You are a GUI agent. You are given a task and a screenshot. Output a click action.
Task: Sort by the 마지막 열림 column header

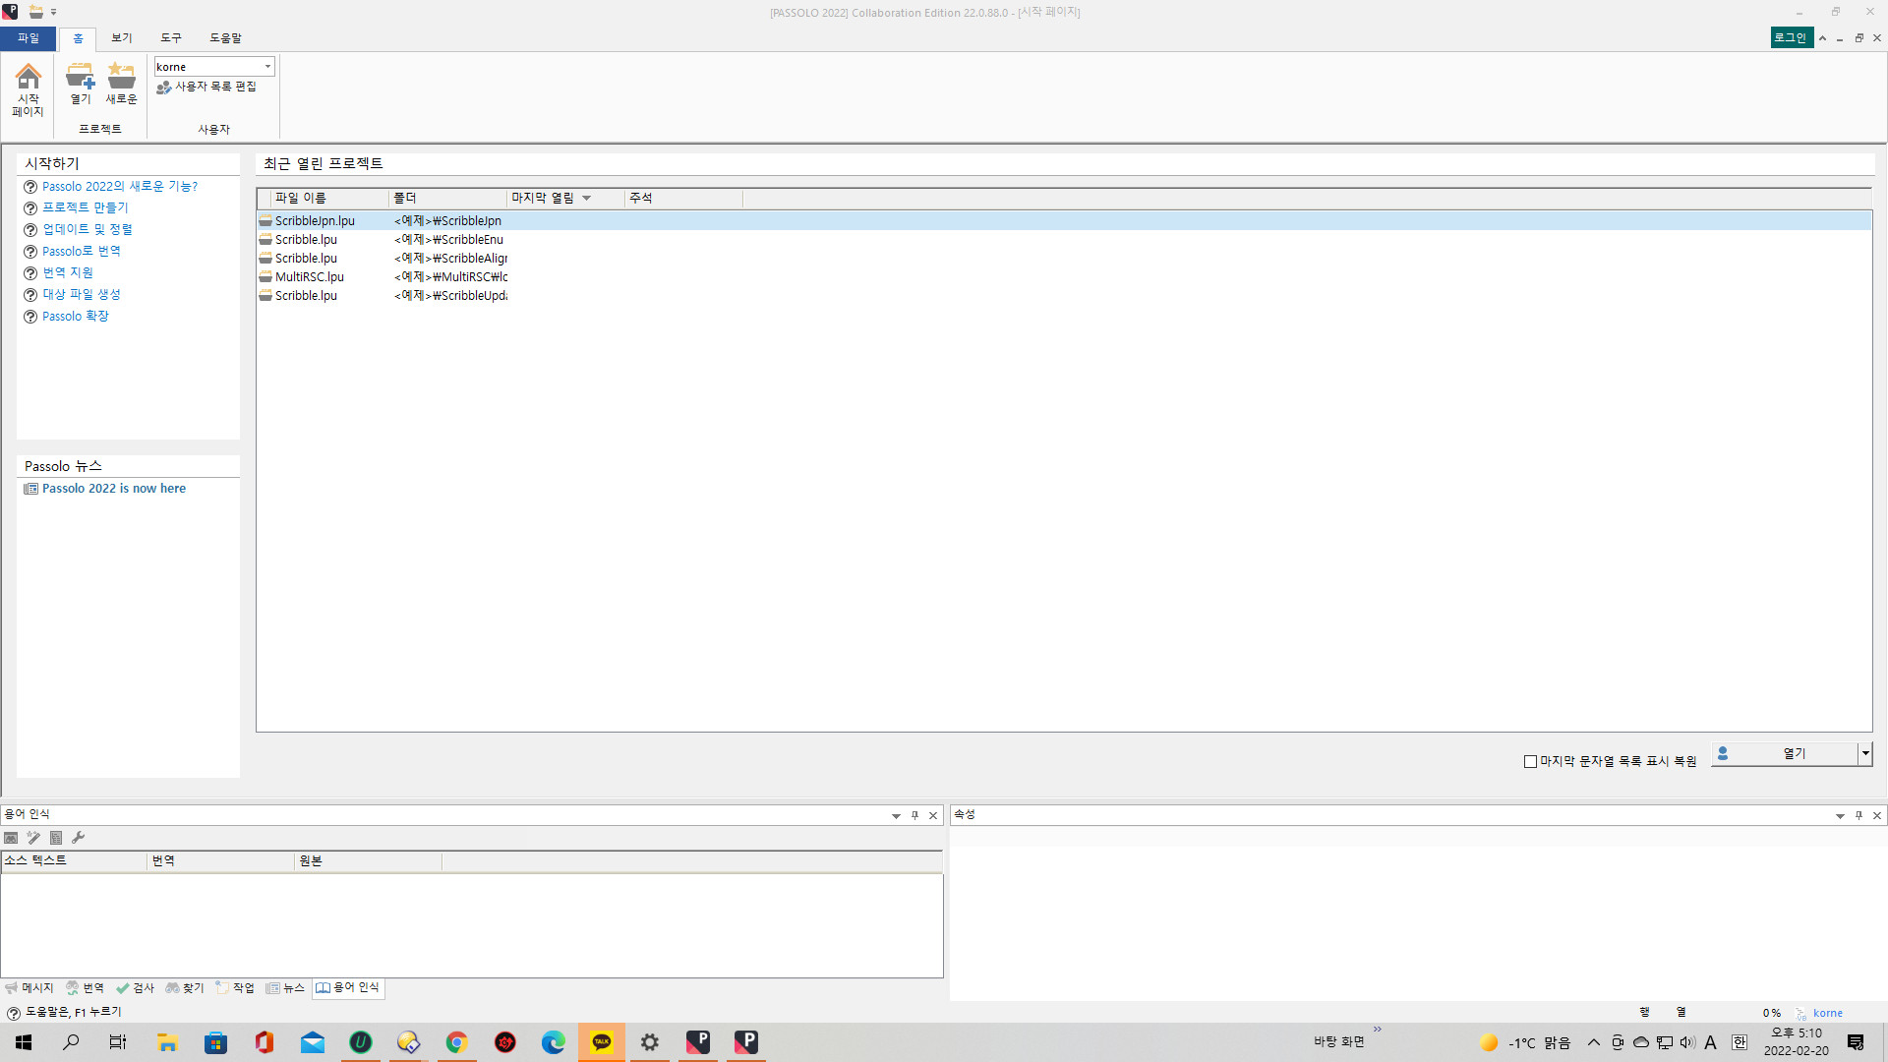pos(565,198)
